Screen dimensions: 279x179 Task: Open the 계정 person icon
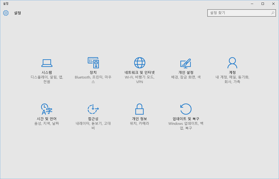(232, 63)
